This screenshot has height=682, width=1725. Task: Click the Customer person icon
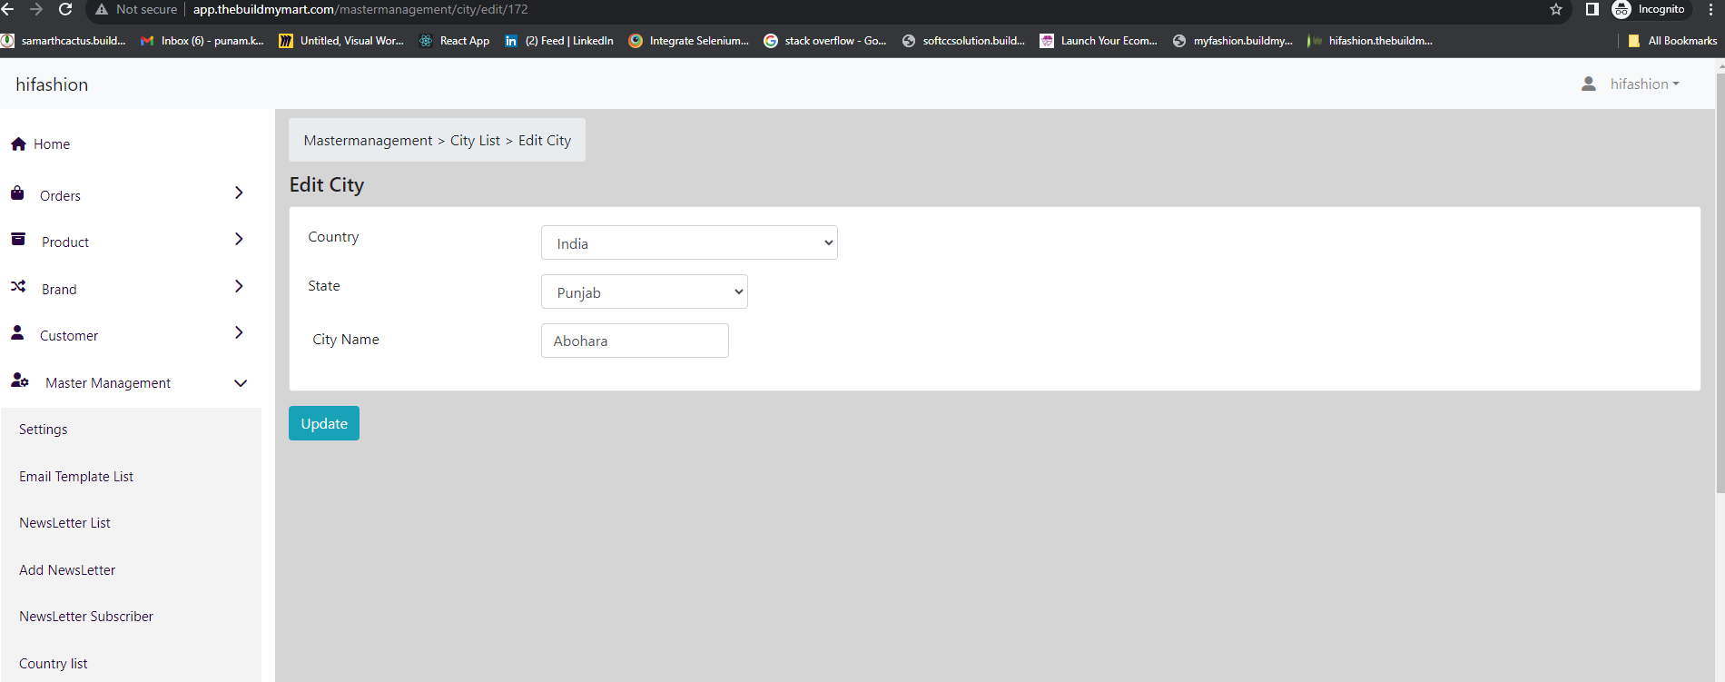tap(17, 332)
